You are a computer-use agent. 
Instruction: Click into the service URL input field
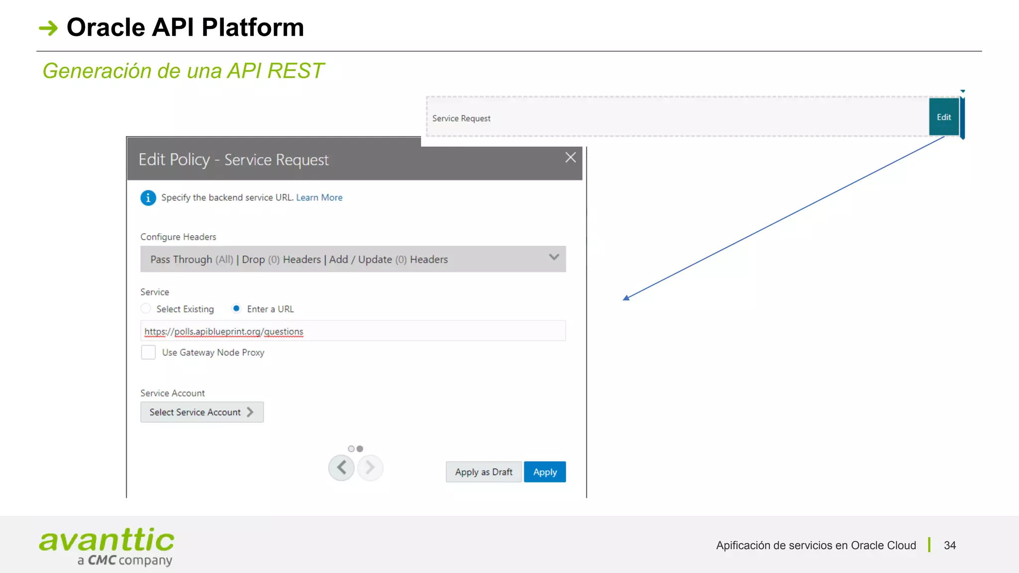[x=353, y=331]
